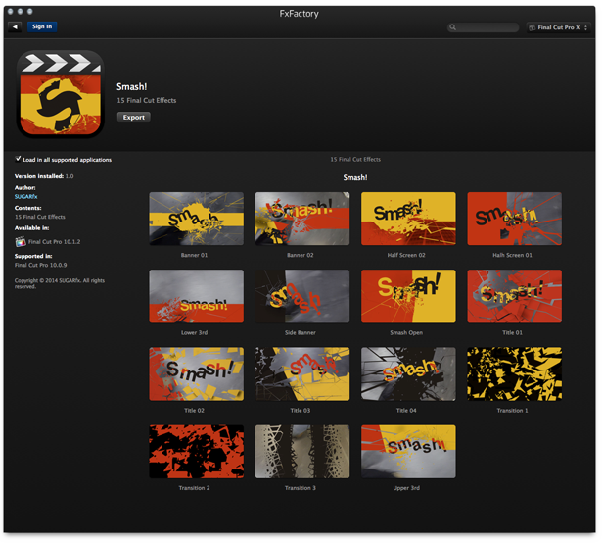Image resolution: width=603 pixels, height=543 pixels.
Task: Focus the search field
Action: 483,27
